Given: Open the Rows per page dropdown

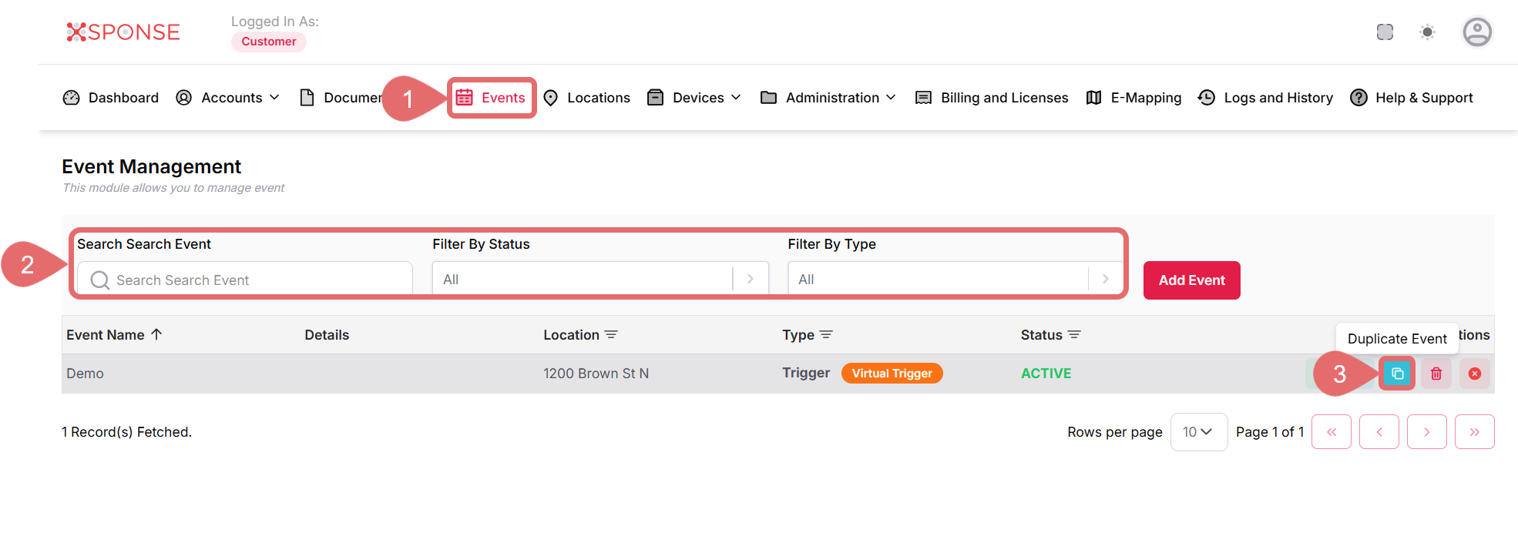Looking at the screenshot, I should point(1198,432).
